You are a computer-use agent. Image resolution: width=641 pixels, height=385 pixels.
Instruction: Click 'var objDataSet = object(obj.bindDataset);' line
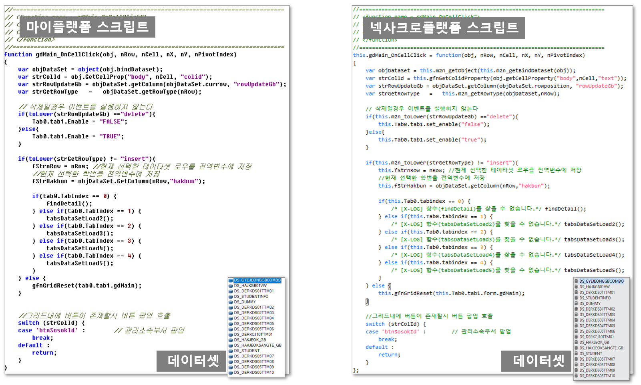[90, 69]
